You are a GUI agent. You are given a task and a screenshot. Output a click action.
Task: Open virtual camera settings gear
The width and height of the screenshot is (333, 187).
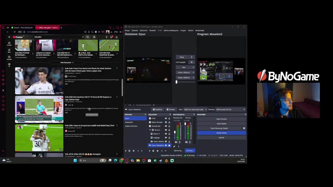(244, 128)
